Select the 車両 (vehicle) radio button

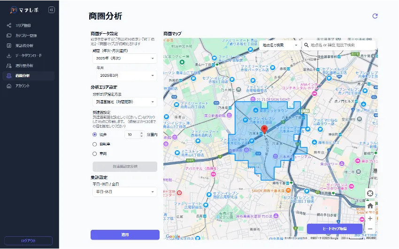95,153
